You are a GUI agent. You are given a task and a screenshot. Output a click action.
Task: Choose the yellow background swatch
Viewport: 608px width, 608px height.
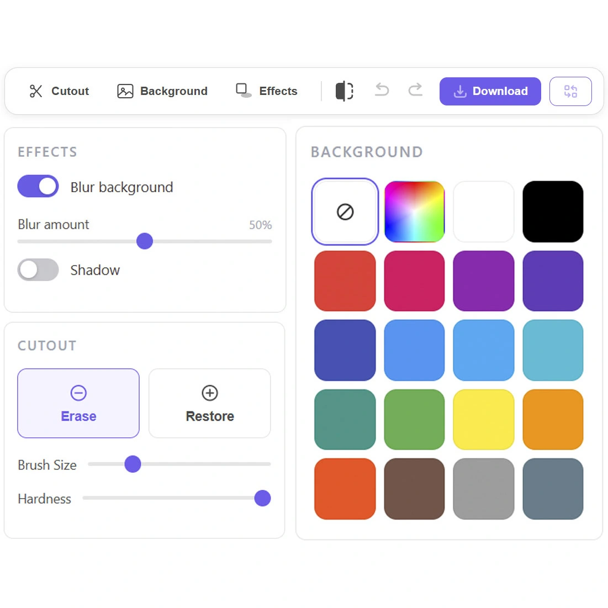point(484,420)
